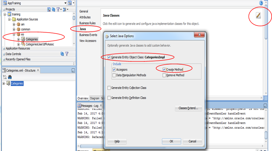Click the binoculars find icon in Structure panel
Viewport: 272px width, 151px height.
10,77
